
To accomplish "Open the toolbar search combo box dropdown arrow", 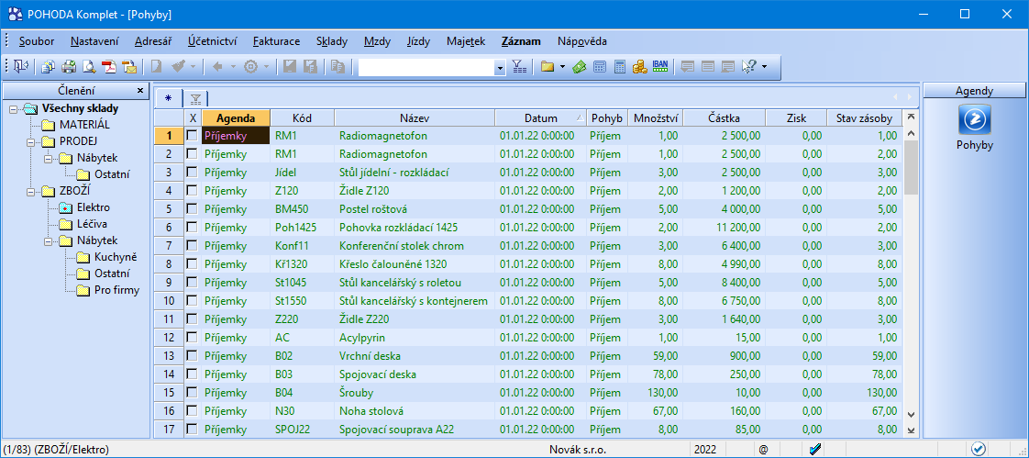I will 500,68.
